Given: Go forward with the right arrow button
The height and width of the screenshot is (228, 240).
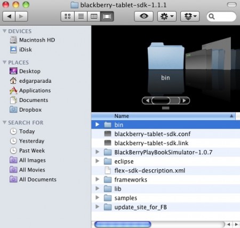Looking at the screenshot, I should click(21, 17).
